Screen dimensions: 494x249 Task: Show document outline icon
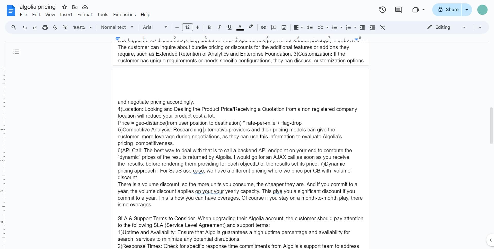click(16, 52)
